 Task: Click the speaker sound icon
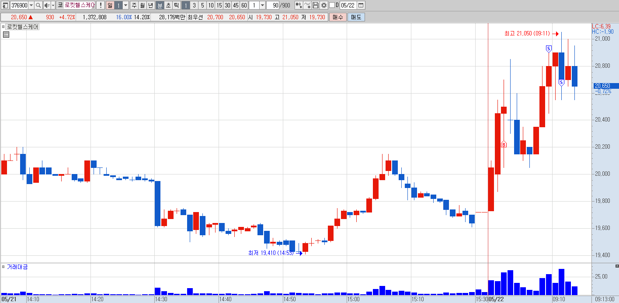[46, 5]
